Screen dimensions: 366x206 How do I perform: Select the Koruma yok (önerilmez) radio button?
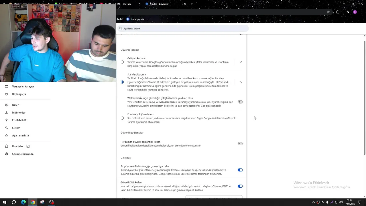[x=122, y=118]
